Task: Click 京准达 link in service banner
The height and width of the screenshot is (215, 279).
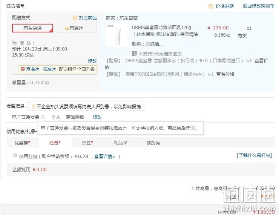Action: (33, 69)
